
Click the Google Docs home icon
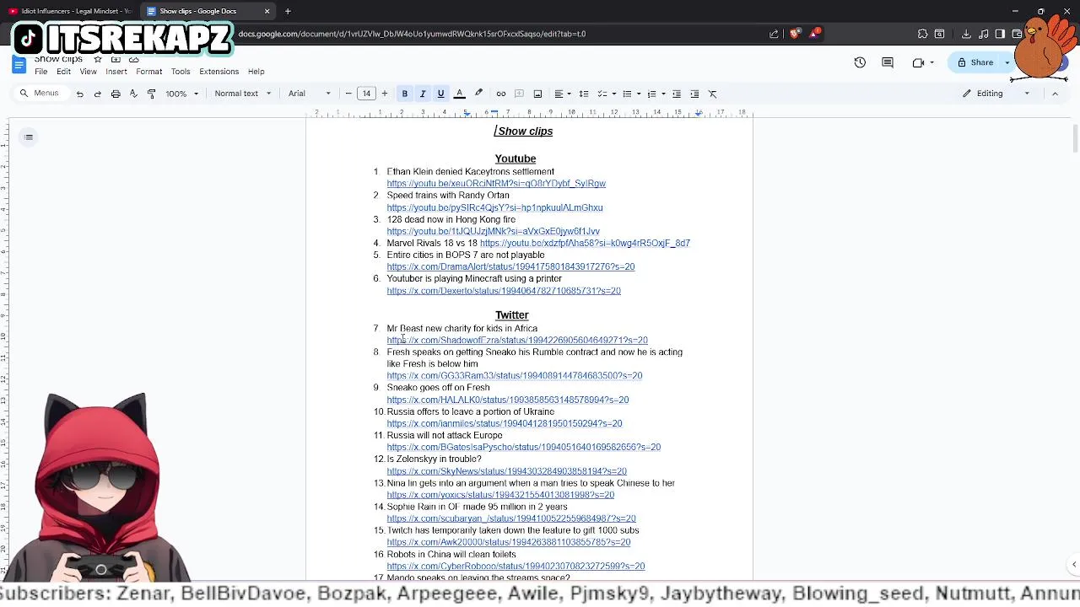(19, 65)
